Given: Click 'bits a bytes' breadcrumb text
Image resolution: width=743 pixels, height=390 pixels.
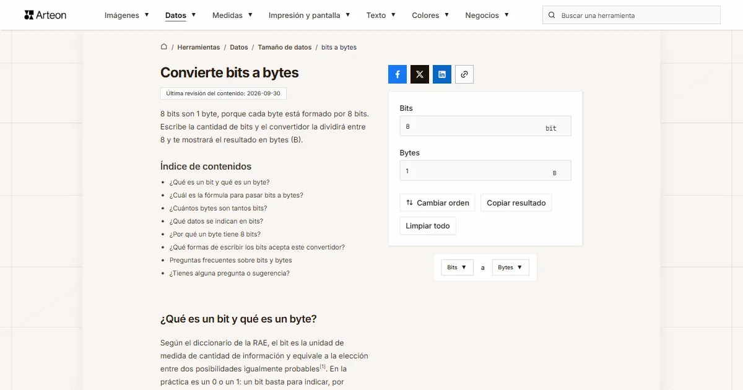Looking at the screenshot, I should tap(339, 47).
